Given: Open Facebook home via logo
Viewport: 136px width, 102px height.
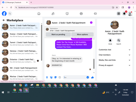Looking at the screenshot, I should [4, 14].
